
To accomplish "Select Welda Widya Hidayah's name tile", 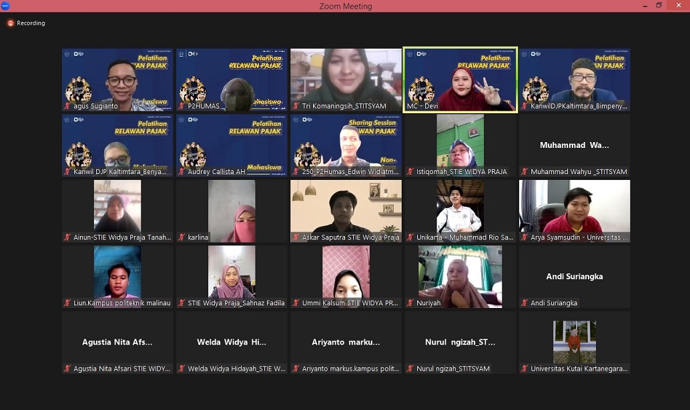I will [x=232, y=341].
